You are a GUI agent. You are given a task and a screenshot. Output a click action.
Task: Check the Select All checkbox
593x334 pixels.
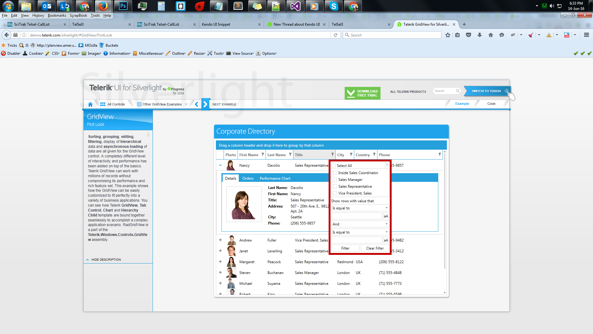[x=334, y=166]
